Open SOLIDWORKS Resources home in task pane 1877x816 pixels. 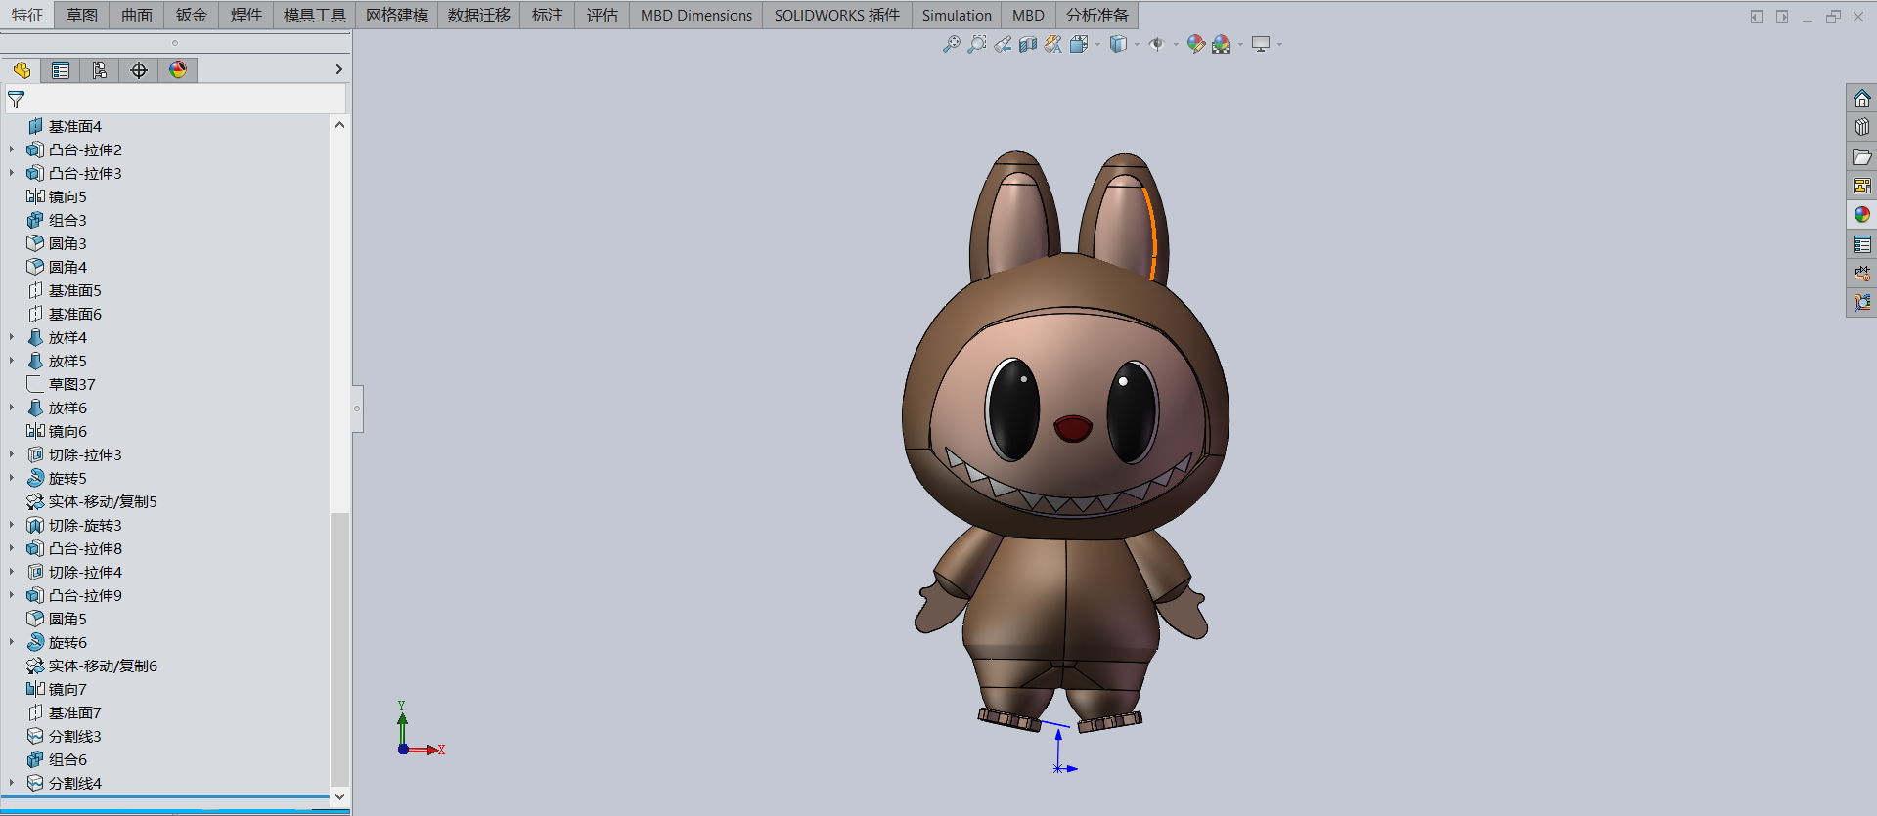coord(1861,99)
